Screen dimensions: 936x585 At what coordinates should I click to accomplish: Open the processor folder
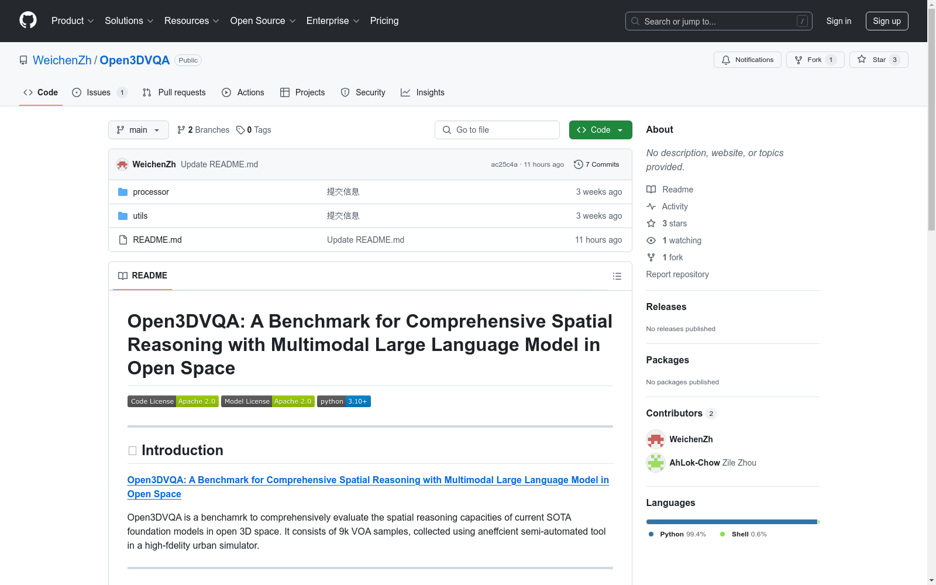point(151,192)
